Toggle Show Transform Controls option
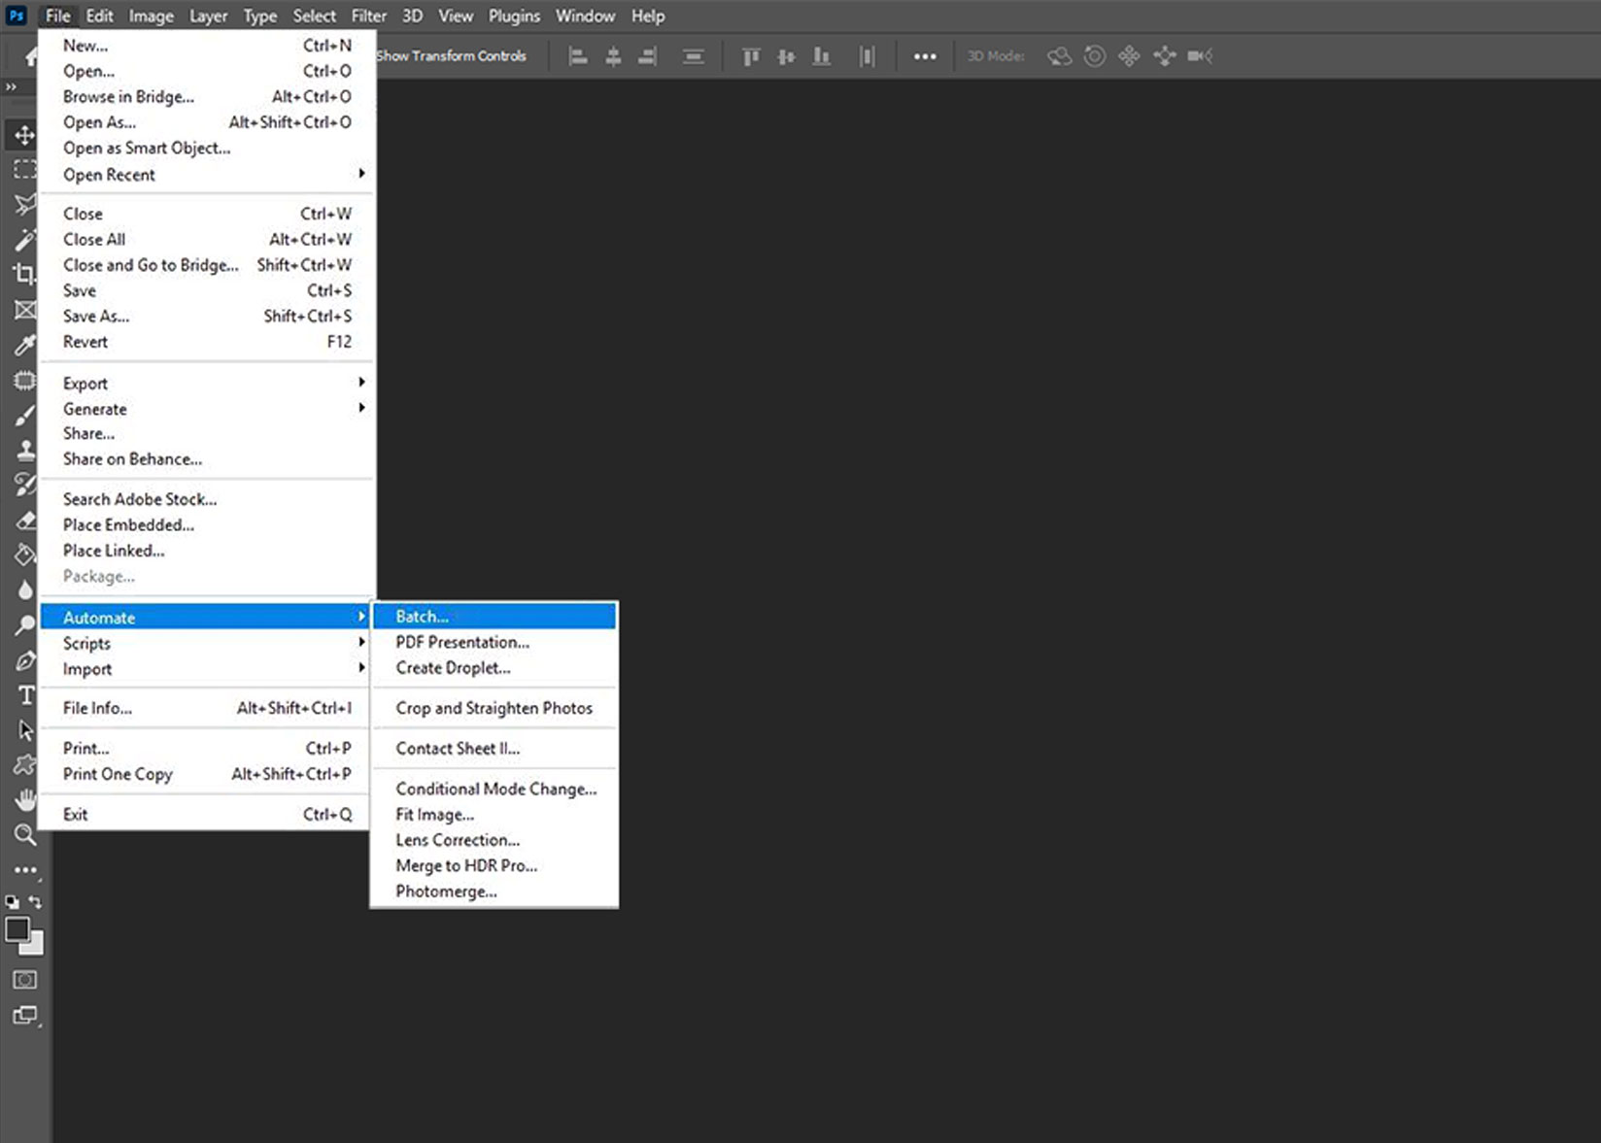 pyautogui.click(x=451, y=56)
